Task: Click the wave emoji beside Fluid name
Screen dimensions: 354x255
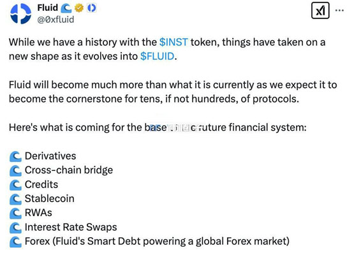Action: click(x=66, y=8)
